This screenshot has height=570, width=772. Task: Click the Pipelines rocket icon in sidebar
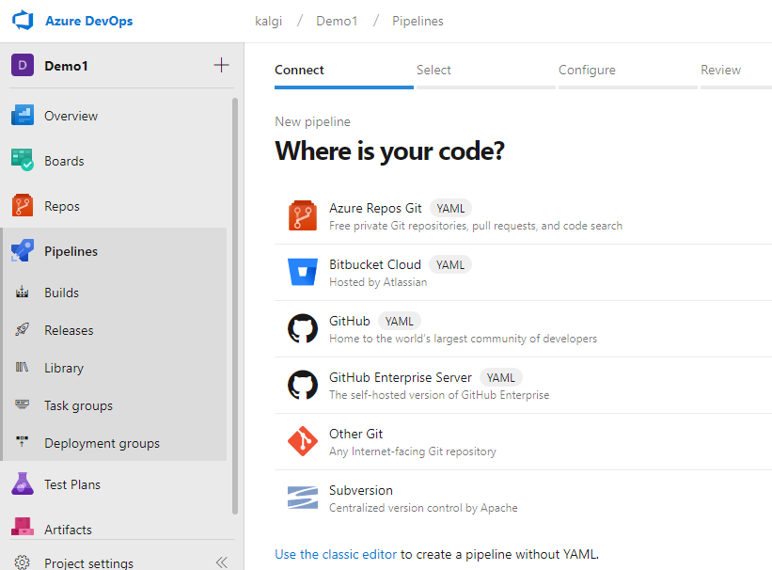(x=23, y=250)
